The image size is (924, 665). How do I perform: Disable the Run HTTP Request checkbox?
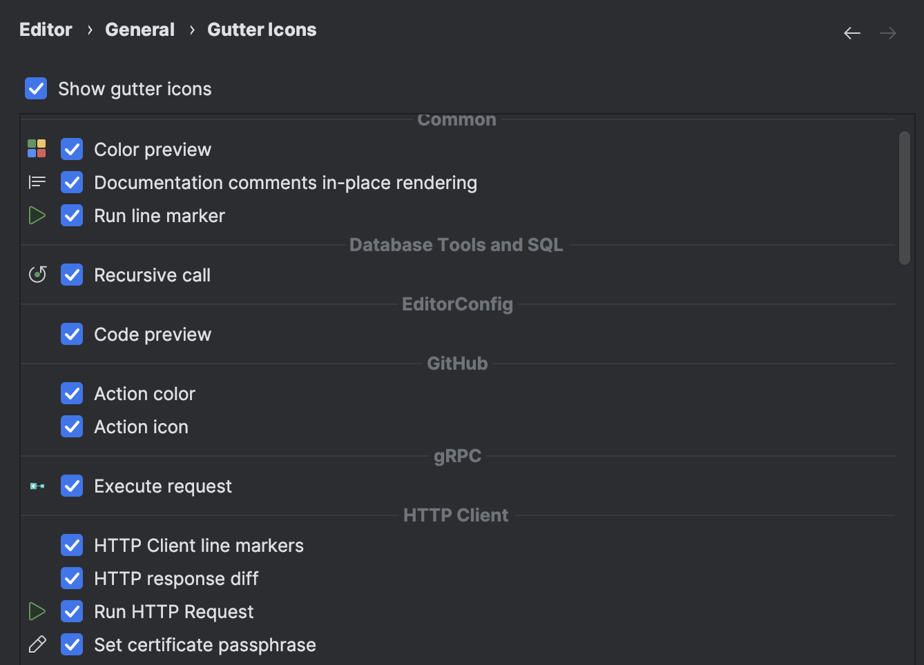[72, 611]
